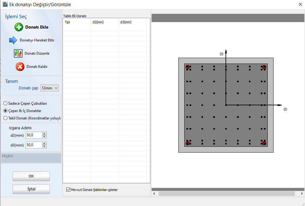This screenshot has height=206, width=305.
Task: Click the top-left red corner rebar
Action: pos(188,67)
